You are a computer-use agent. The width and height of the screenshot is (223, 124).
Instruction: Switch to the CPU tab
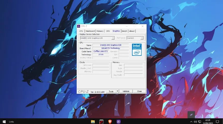click(81, 31)
